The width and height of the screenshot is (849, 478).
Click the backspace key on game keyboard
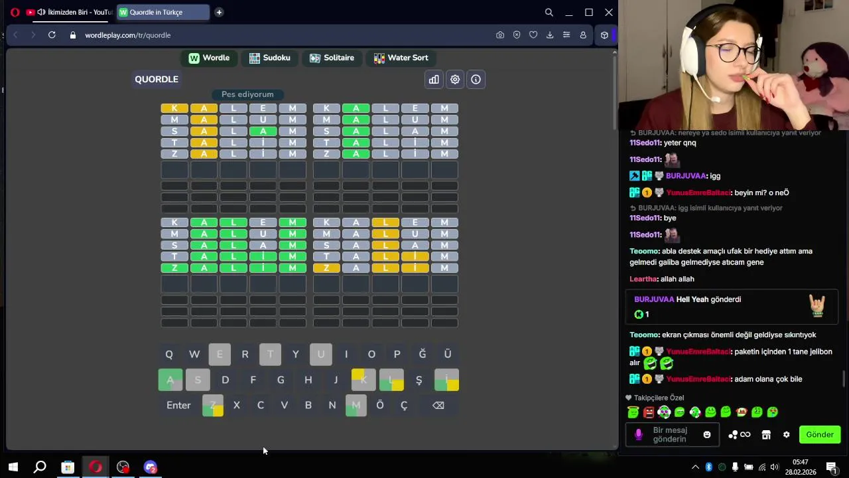pos(438,405)
